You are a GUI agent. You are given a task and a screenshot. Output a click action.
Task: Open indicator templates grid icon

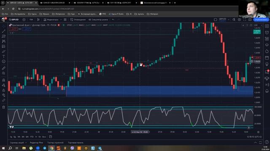click(65, 20)
